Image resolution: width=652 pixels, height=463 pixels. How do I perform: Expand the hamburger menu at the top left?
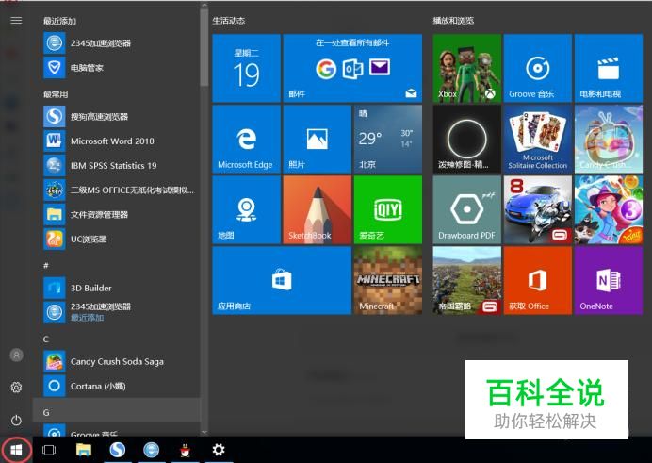click(x=16, y=20)
